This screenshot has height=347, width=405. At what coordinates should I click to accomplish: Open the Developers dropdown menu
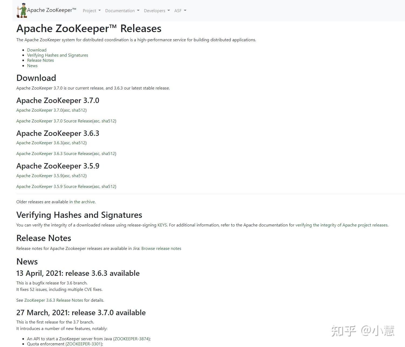pos(157,11)
